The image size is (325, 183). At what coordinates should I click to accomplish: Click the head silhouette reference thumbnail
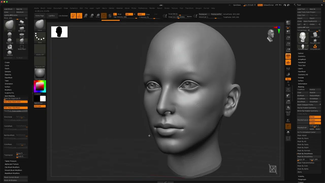(59, 32)
